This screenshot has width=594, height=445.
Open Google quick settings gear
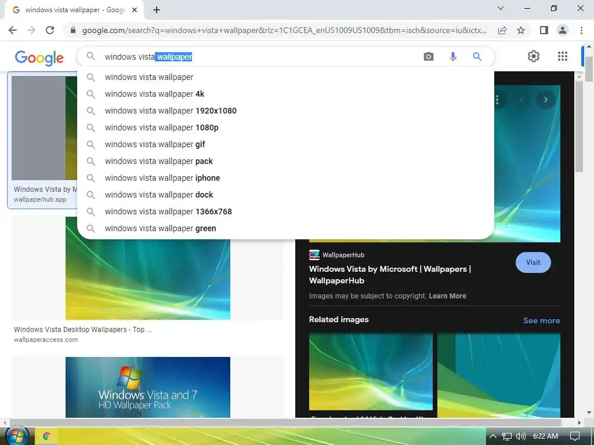(534, 56)
